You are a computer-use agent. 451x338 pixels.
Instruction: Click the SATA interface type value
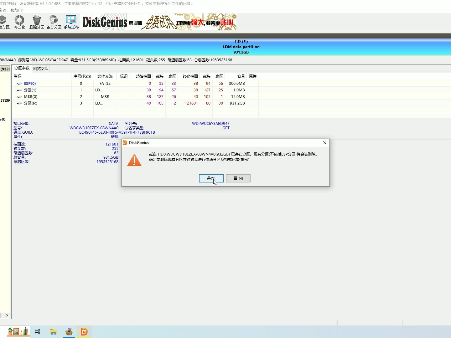[x=114, y=124]
